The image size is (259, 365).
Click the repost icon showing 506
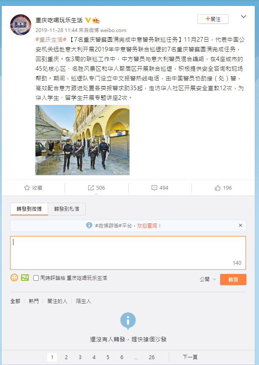[x=91, y=188]
